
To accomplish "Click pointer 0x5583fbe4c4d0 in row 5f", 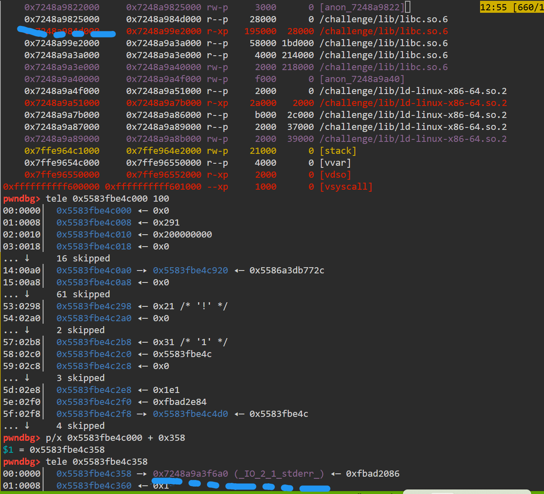I will [x=191, y=414].
